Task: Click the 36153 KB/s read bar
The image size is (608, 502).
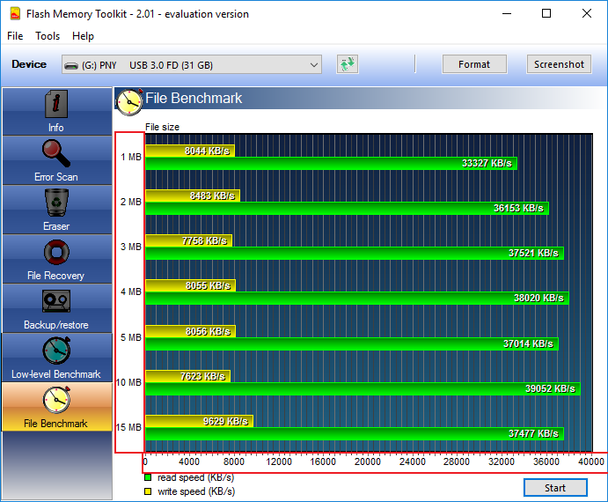Action: (x=347, y=208)
